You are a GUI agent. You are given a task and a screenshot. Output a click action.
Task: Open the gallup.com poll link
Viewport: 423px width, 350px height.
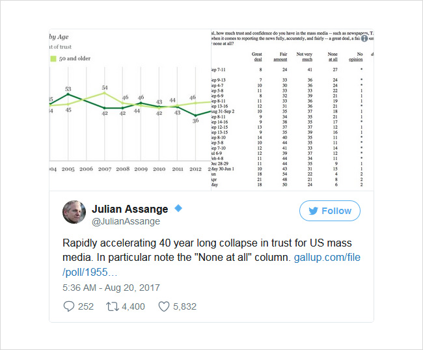tap(211, 265)
